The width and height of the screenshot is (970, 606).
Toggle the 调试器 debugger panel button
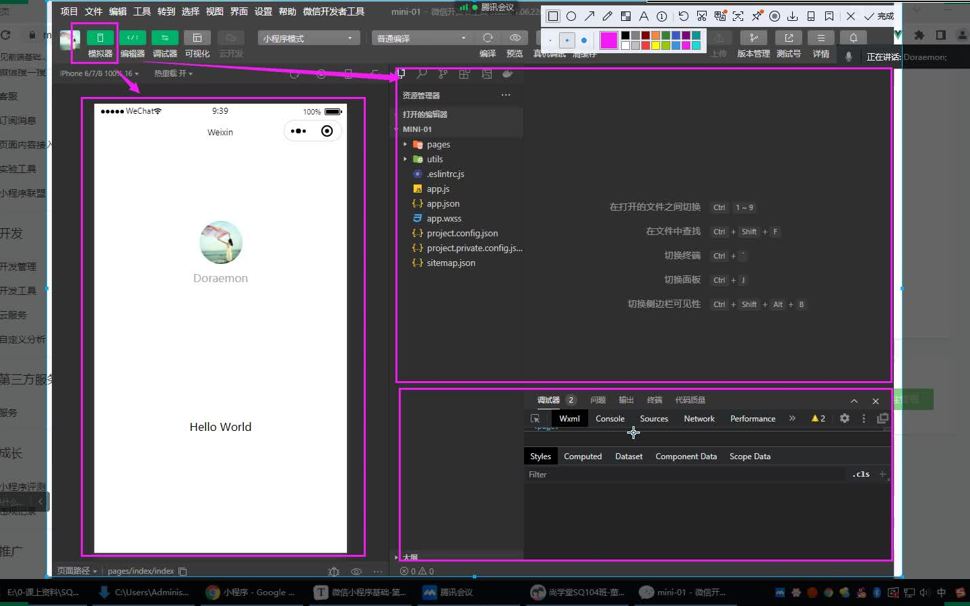[164, 38]
